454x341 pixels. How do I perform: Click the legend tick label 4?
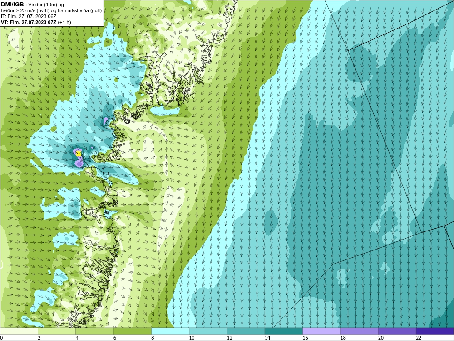pyautogui.click(x=77, y=338)
